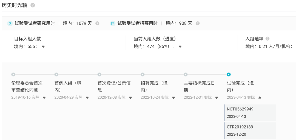Click 首例入组 (境内) milestone label

68,86
